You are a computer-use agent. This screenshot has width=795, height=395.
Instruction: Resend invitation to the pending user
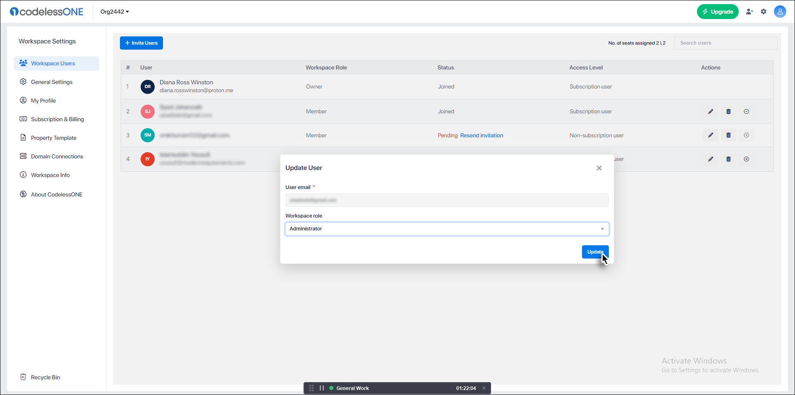(481, 135)
